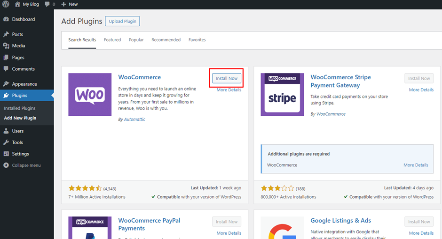Open Automattic author link
Screen dimensions: 442x239
pos(134,119)
